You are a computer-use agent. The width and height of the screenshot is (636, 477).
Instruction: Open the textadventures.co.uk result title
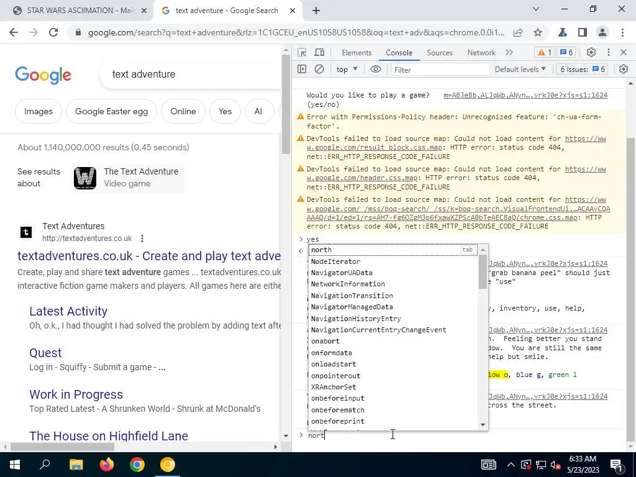(149, 256)
